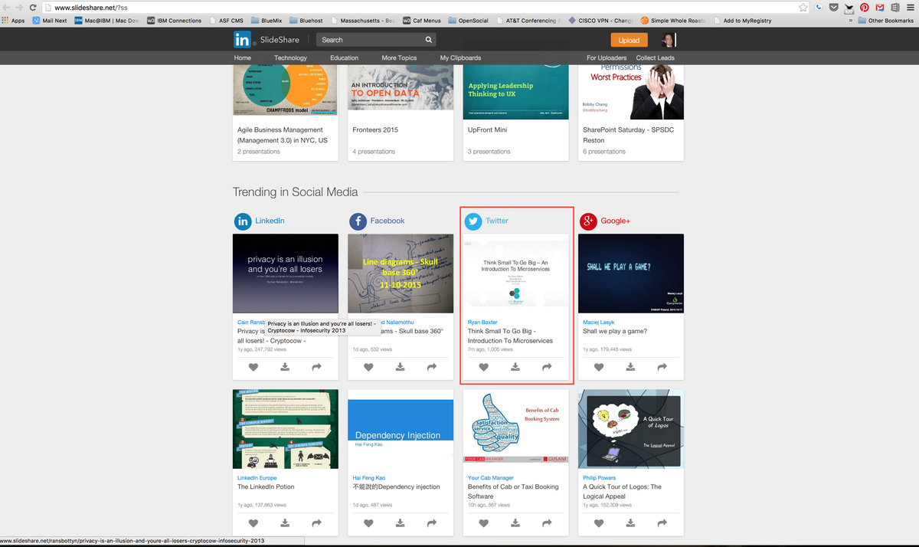Open author Maciej Lasyk's profile
This screenshot has width=919, height=547.
tap(598, 323)
